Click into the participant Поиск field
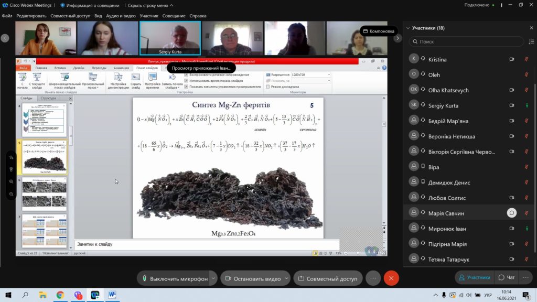This screenshot has height=302, width=537. coord(466,41)
